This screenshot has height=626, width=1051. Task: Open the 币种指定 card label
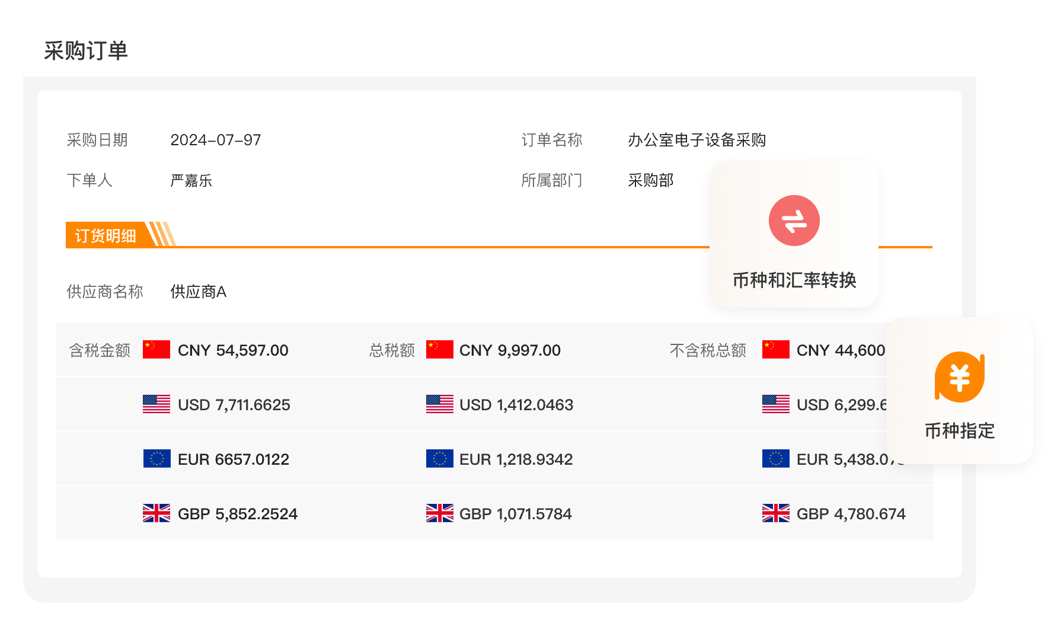(x=959, y=430)
